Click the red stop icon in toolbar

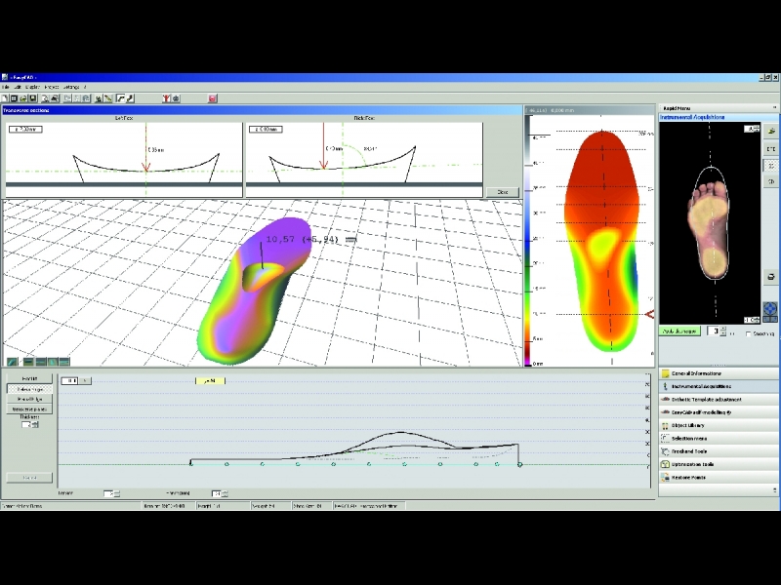tap(212, 98)
